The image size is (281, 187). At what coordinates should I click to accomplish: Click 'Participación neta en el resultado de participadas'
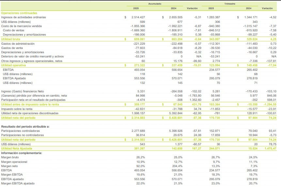tap(33, 100)
